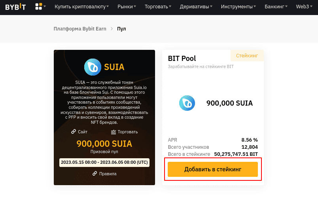Screen dimensions: 318x216
Task: Click the breadcrumb chevron separator arrow
Action: (112, 29)
